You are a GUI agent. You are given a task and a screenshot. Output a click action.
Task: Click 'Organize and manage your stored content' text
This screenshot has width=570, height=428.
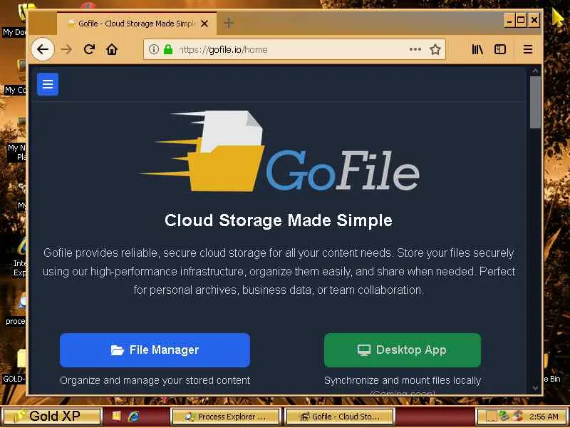click(x=155, y=380)
